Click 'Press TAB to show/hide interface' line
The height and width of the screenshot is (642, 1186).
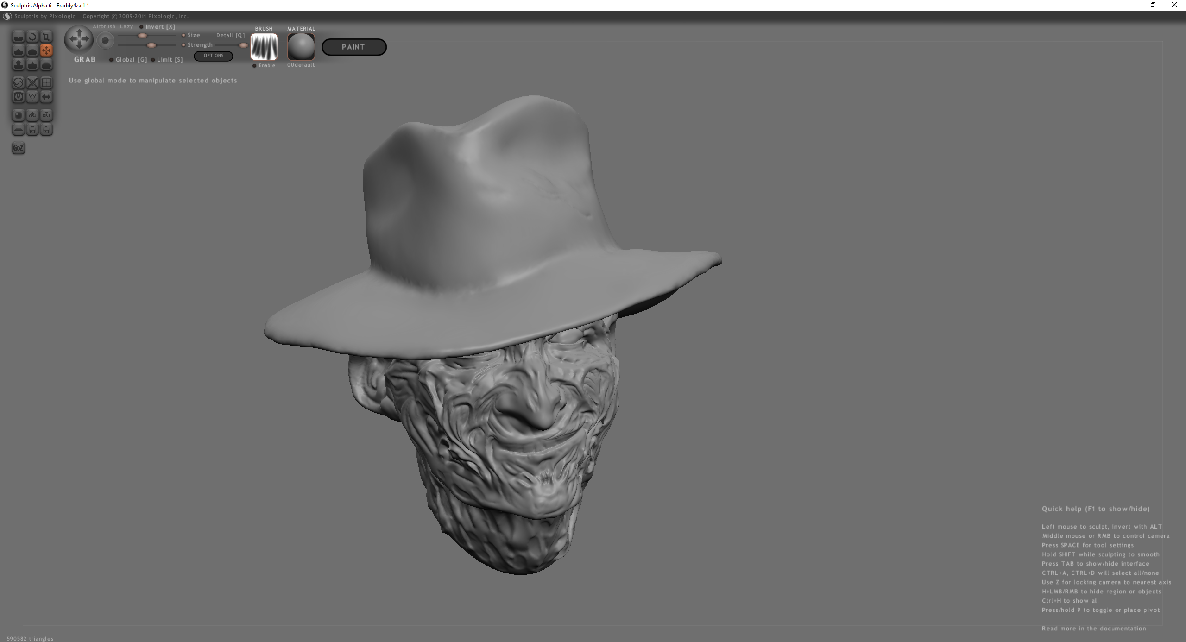(1096, 564)
